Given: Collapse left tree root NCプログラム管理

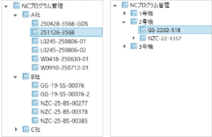Looking at the screenshot, I should pos(6,6).
